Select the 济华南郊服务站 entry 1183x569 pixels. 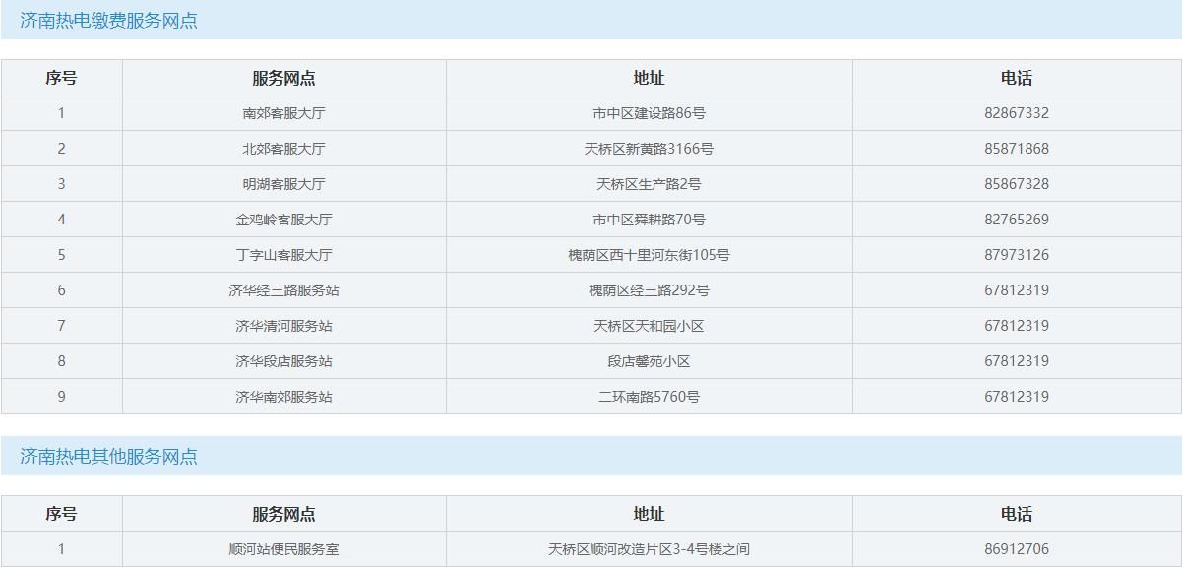click(283, 397)
